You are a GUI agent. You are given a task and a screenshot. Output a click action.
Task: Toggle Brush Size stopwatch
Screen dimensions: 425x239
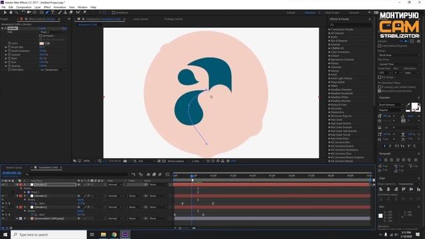pos(9,47)
